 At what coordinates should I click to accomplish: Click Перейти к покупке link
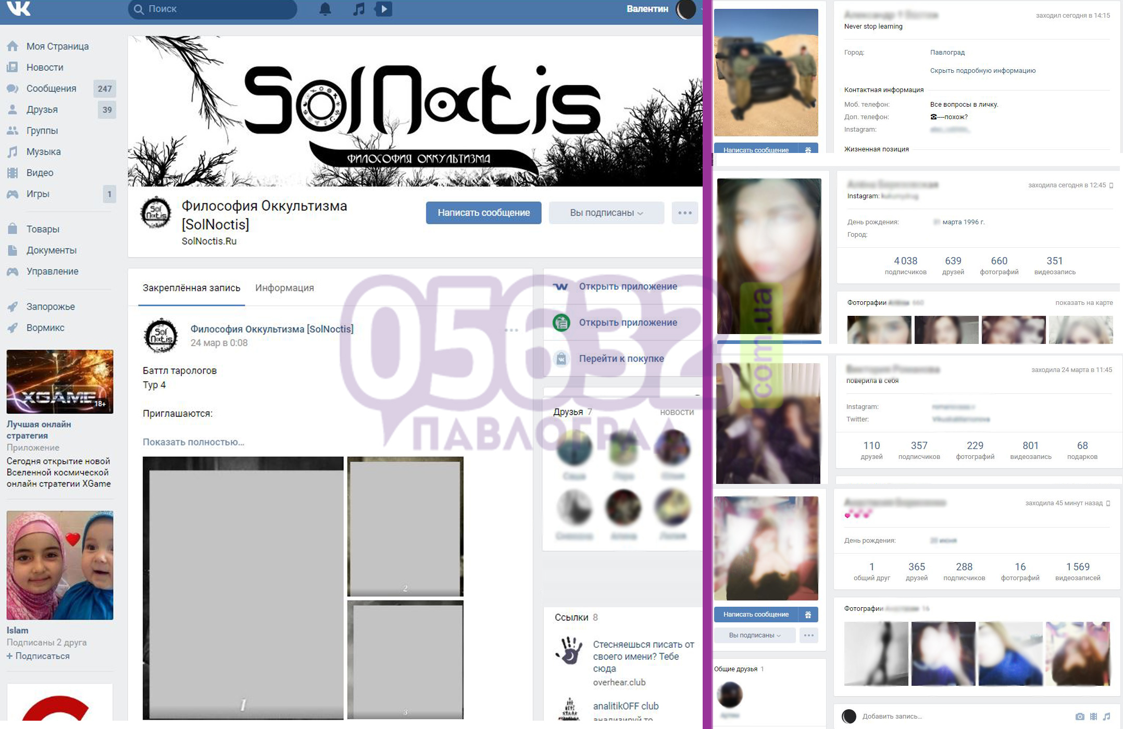click(x=621, y=359)
